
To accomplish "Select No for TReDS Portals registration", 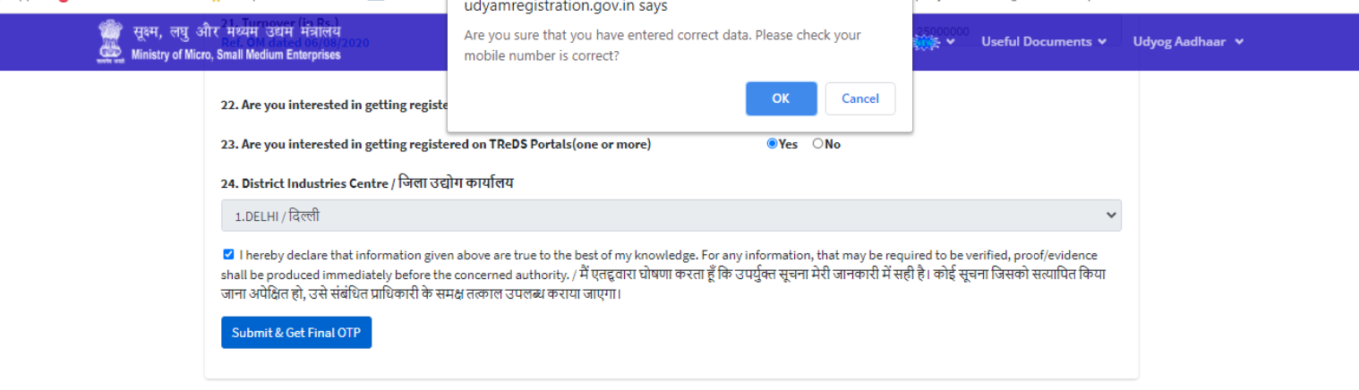I will 817,144.
